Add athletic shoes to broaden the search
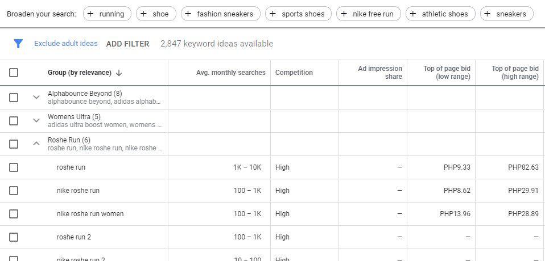 [x=440, y=14]
